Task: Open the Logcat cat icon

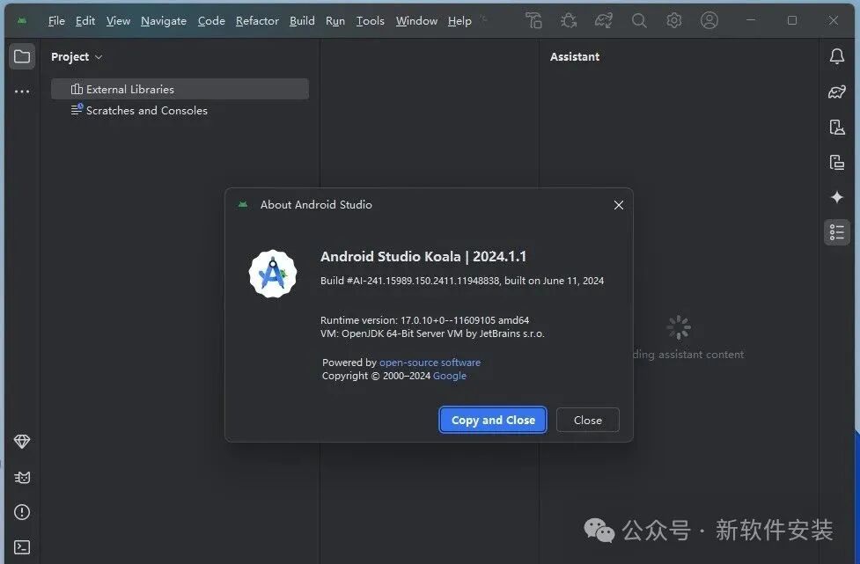Action: [x=22, y=477]
